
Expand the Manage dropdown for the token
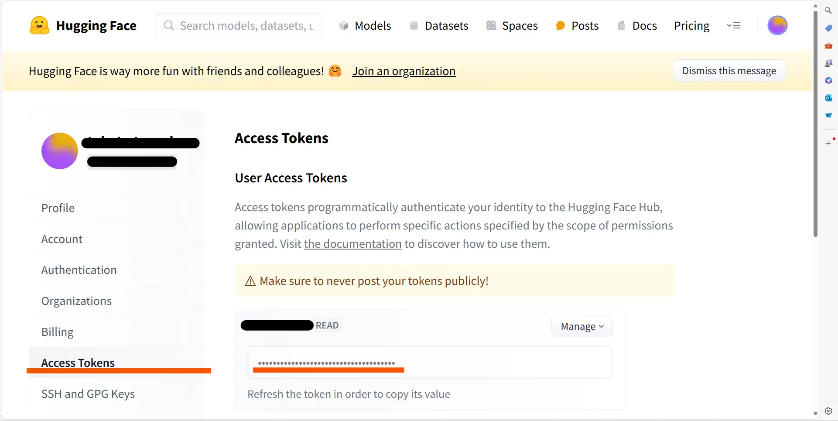click(x=582, y=326)
